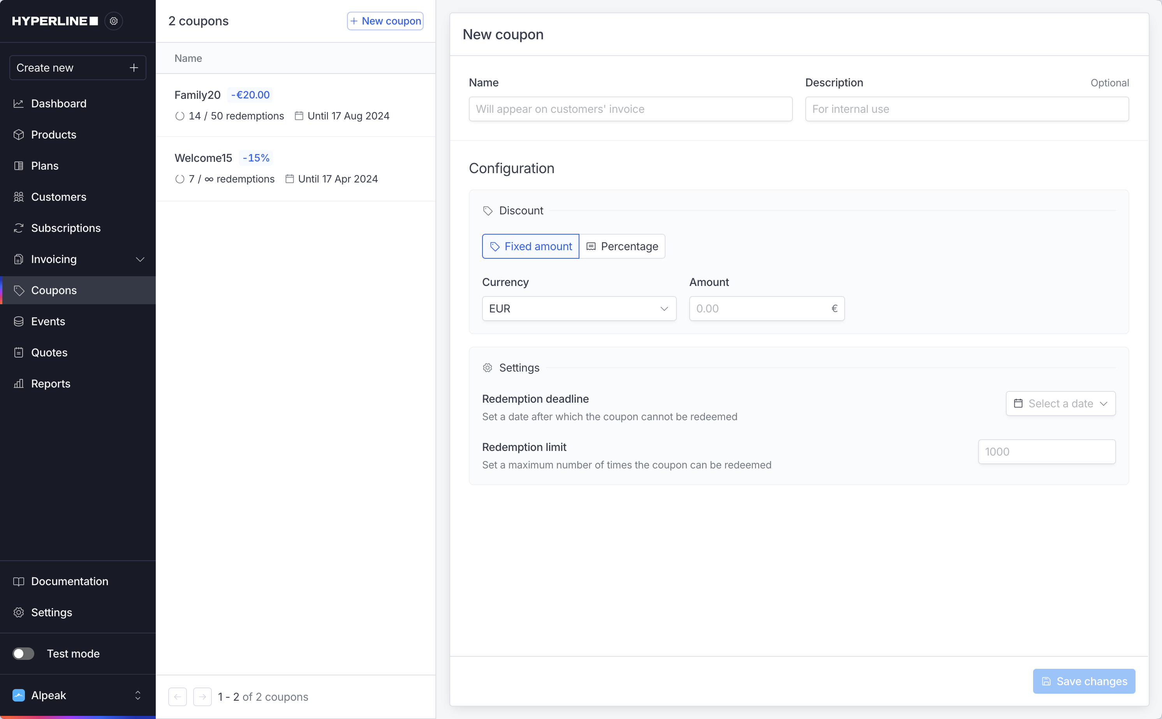
Task: Open the Family20 coupon row
Action: (x=296, y=105)
